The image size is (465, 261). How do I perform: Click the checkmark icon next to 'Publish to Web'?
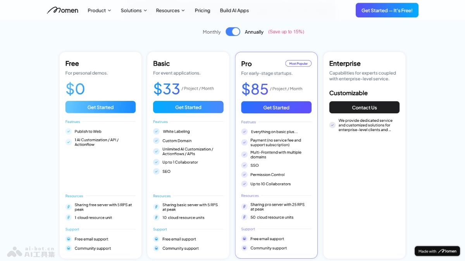point(69,131)
